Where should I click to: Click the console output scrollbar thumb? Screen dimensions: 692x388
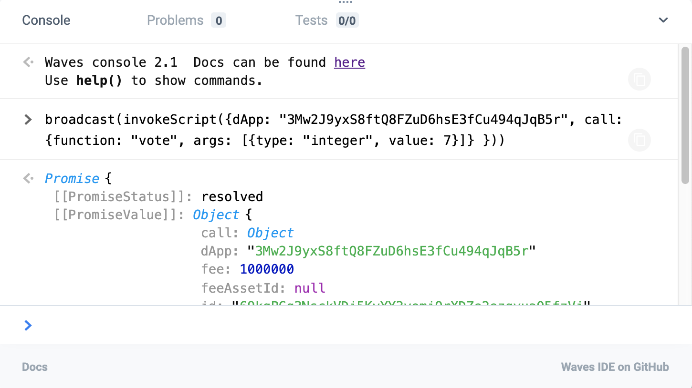pyautogui.click(x=685, y=115)
